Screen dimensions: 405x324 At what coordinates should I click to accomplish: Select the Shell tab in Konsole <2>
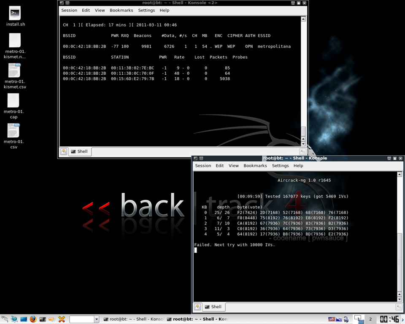pyautogui.click(x=80, y=152)
